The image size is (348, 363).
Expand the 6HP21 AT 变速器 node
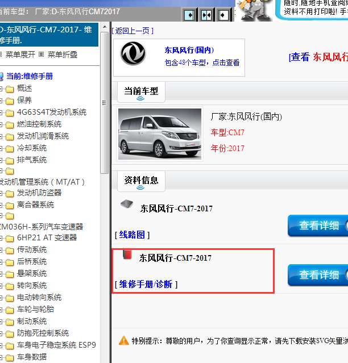click(x=1, y=238)
